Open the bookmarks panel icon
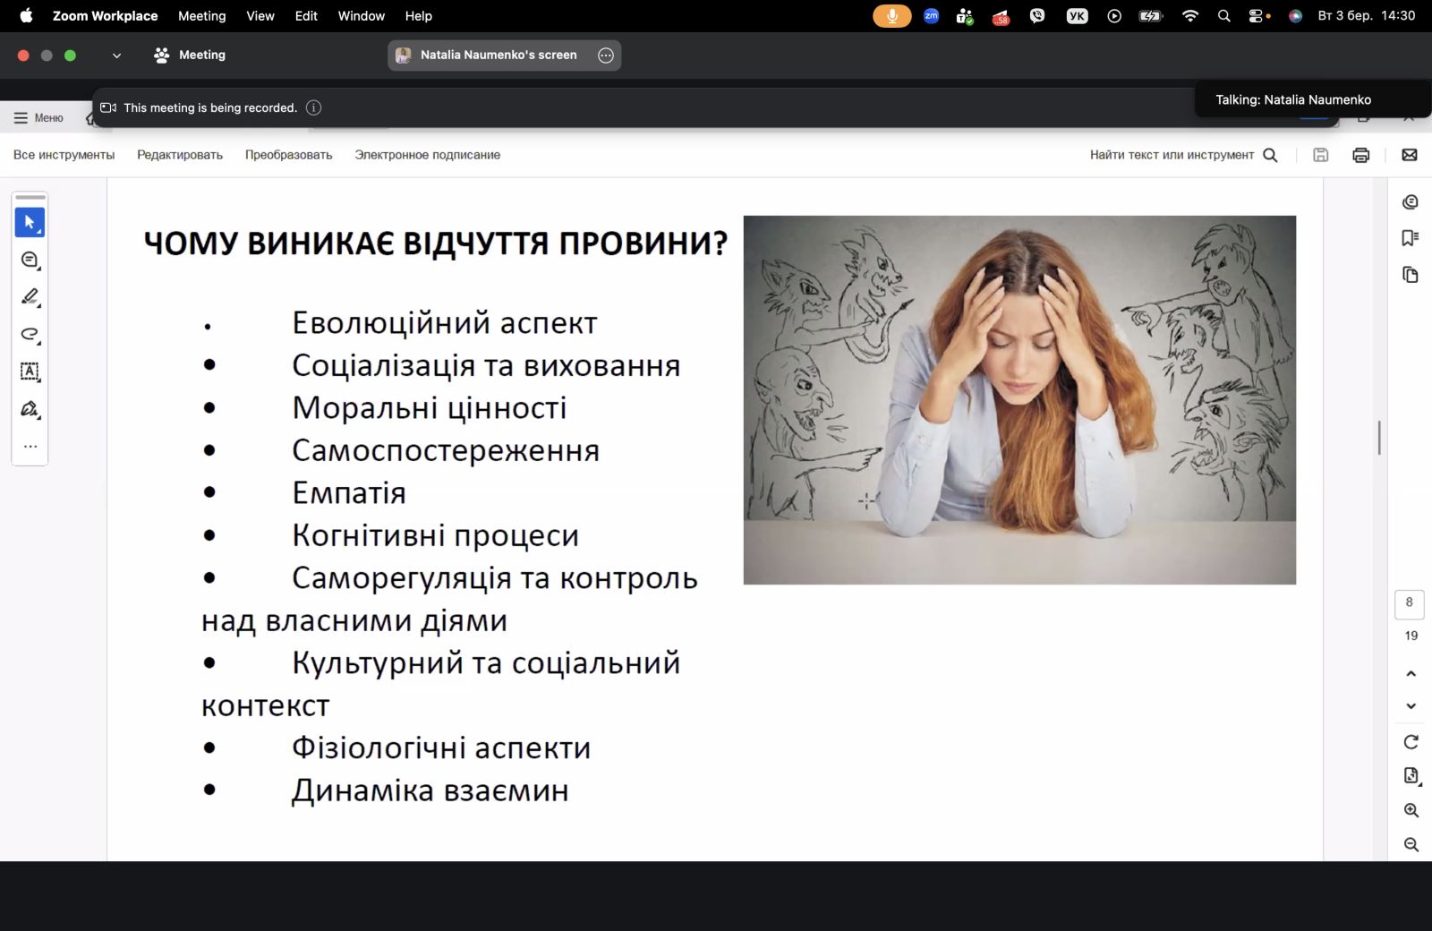 click(x=1411, y=238)
